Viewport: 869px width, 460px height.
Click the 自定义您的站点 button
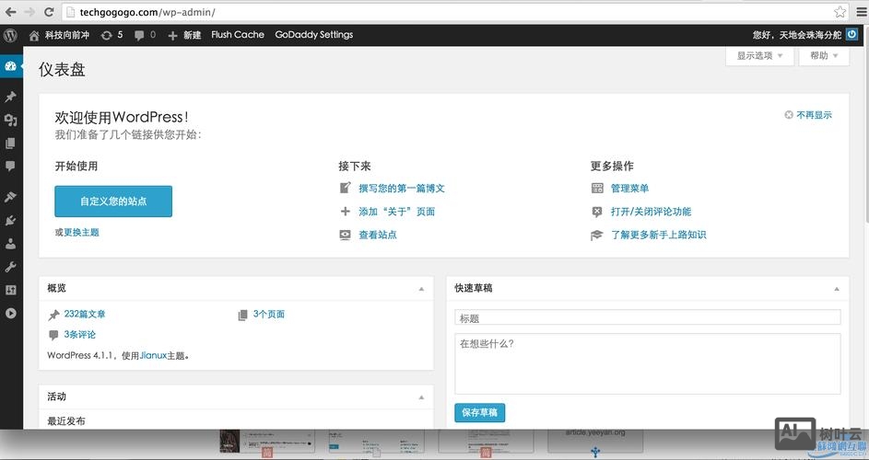pyautogui.click(x=113, y=201)
